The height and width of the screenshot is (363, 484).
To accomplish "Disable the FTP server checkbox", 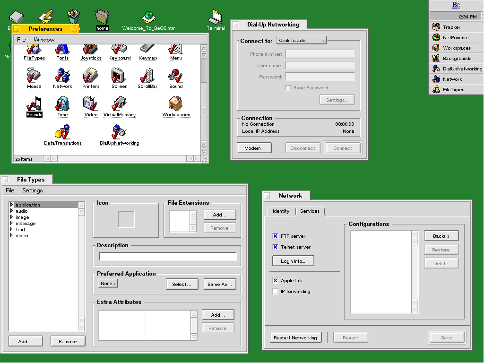I will [x=276, y=236].
